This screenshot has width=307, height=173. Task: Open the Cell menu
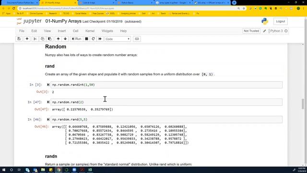[x=76, y=31]
